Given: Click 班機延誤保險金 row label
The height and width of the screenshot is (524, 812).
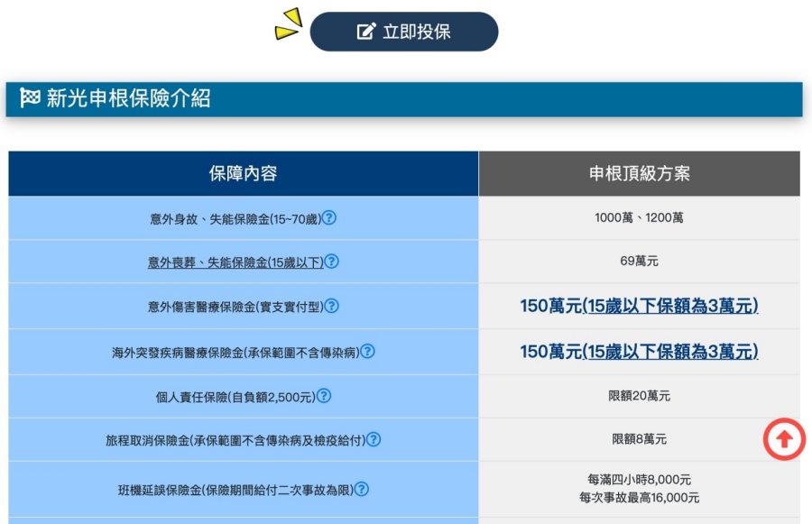Looking at the screenshot, I should tap(235, 490).
